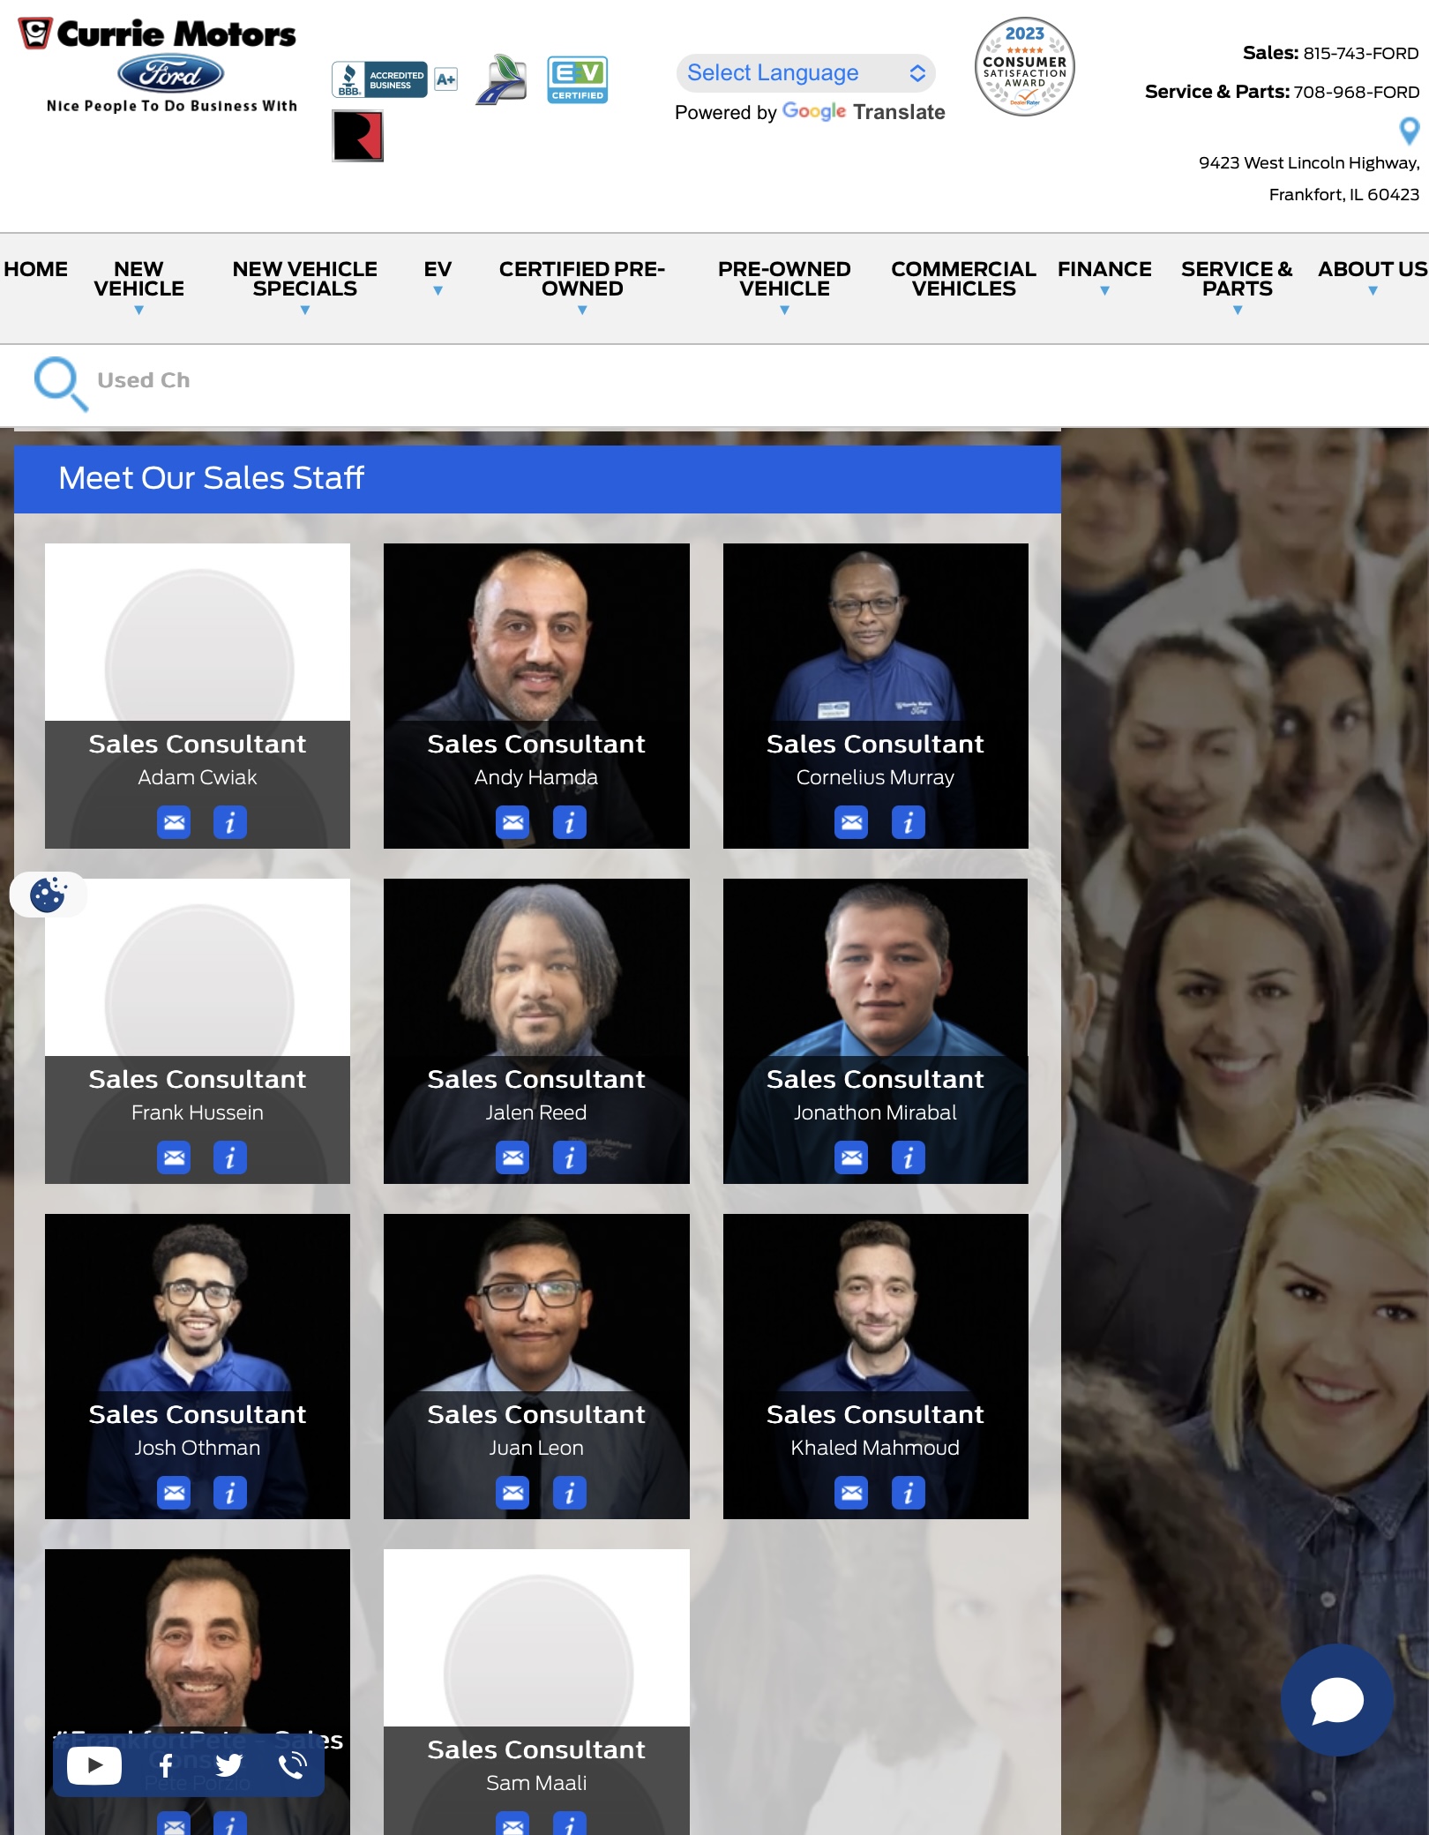Click the EV Certified badge

578,79
